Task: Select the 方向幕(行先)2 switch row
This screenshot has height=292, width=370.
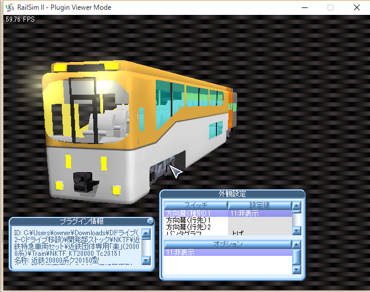Action: pyautogui.click(x=228, y=227)
